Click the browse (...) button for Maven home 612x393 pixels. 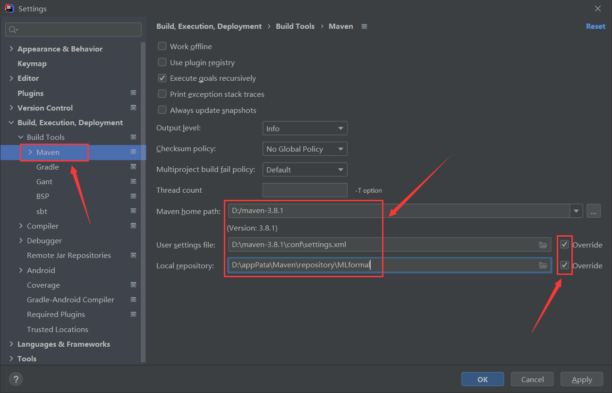click(x=594, y=211)
